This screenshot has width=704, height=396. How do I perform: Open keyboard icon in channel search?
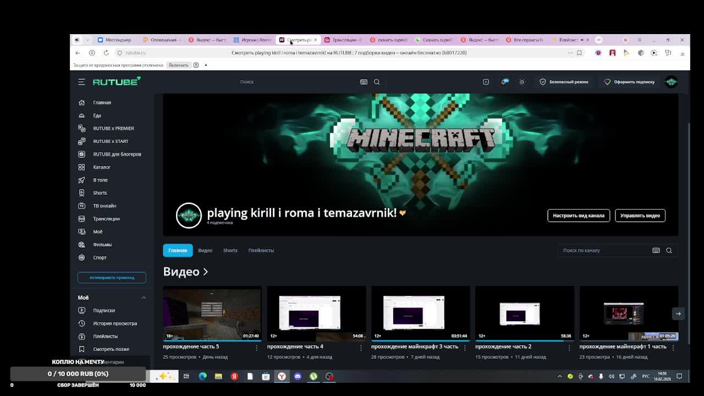[656, 250]
